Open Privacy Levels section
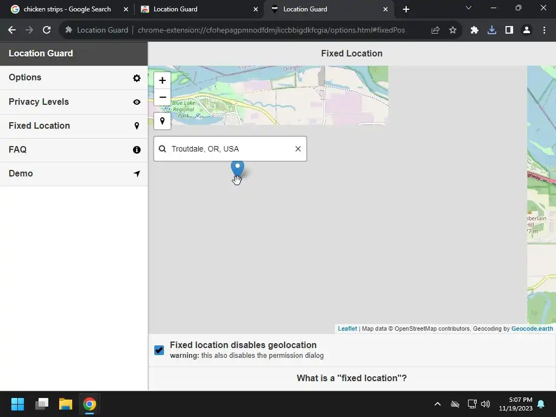This screenshot has height=417, width=556. 74,102
